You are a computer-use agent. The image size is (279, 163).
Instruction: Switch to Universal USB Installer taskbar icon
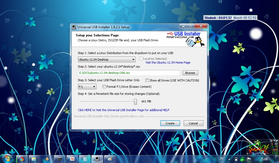[97, 159]
